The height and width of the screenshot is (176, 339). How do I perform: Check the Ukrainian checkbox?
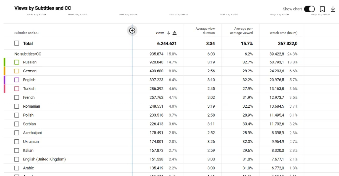tap(17, 142)
